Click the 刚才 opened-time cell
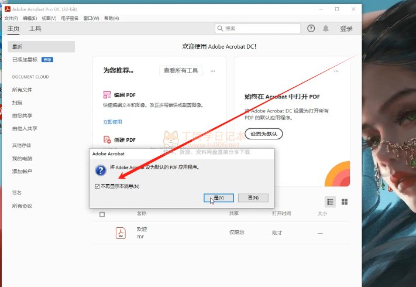Image resolution: width=416 pixels, height=287 pixels. pyautogui.click(x=277, y=233)
